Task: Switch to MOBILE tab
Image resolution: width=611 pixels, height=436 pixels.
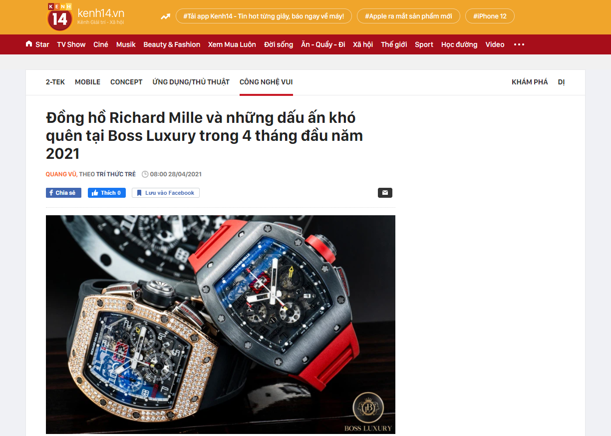Action: pos(87,82)
